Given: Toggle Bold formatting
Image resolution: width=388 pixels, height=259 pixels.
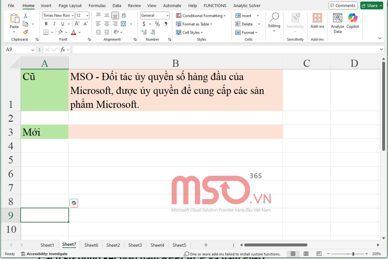Looking at the screenshot, I should click(46, 24).
